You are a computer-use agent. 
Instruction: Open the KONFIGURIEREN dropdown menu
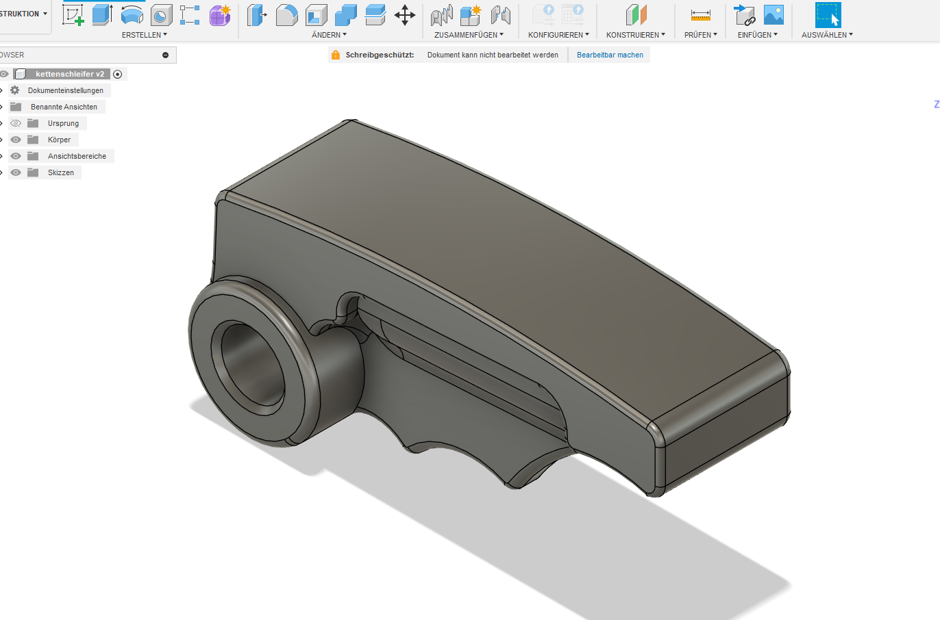pos(558,35)
